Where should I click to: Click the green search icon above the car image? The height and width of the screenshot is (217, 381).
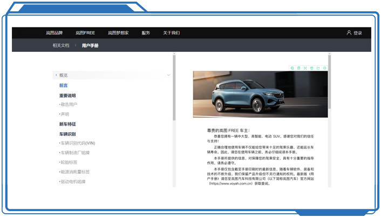click(292, 68)
